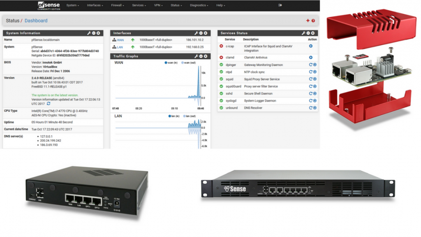Restart the syslogd service
The width and height of the screenshot is (421, 237).
pyautogui.click(x=311, y=100)
